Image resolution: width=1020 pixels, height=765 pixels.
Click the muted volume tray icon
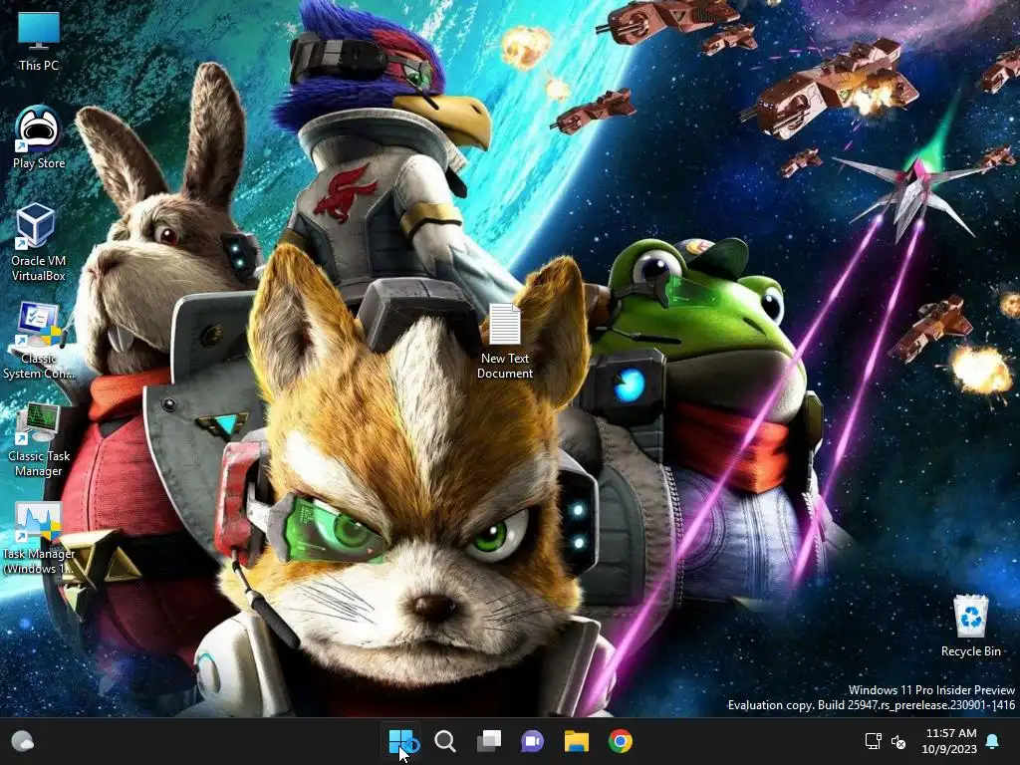tap(898, 741)
